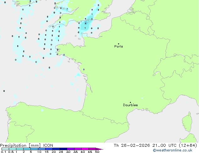Click the '40' legend scale label

tap(83, 152)
